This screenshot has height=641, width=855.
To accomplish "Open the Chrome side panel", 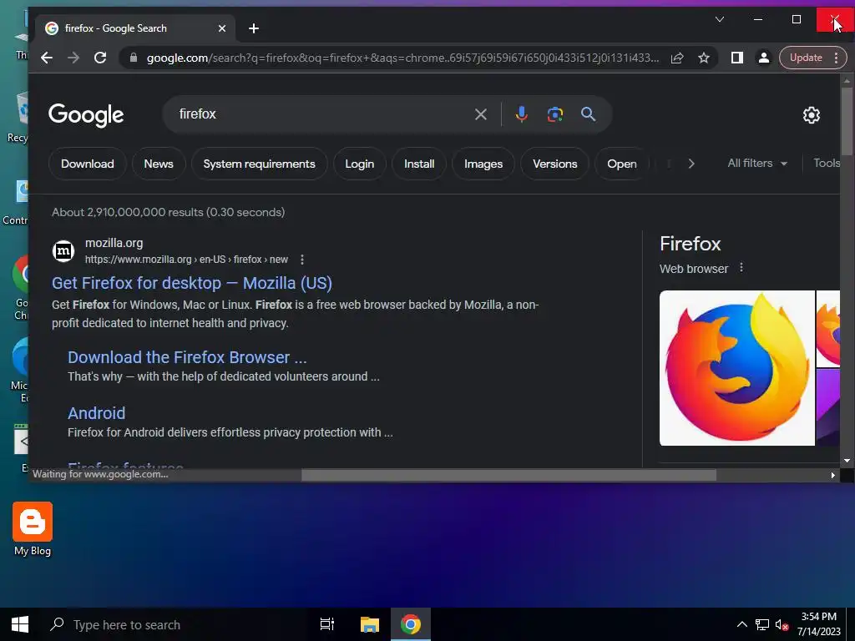I will (x=737, y=58).
